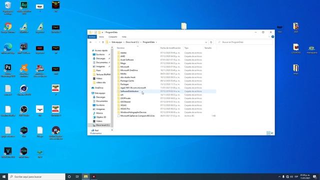The width and height of the screenshot is (320, 180).
Task: Open the taskbar clock and date
Action: [x=305, y=176]
